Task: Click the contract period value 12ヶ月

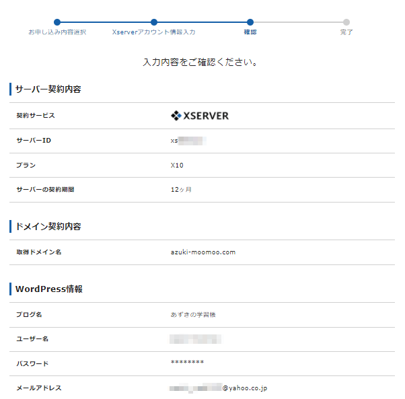Action: [x=181, y=190]
